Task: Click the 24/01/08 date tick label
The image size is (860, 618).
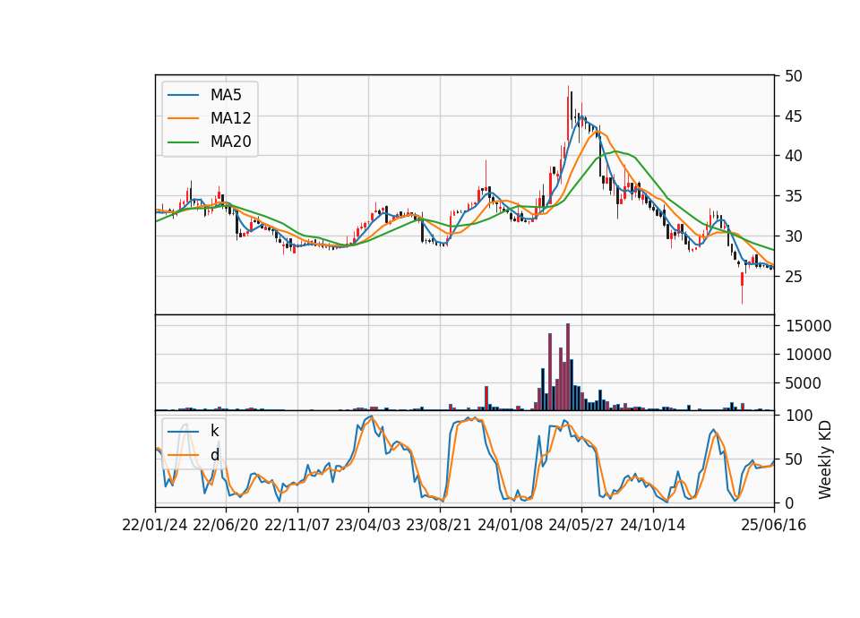Action: point(510,525)
